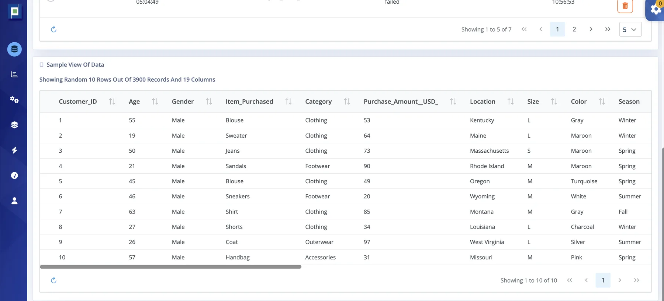Viewport: 664px width, 301px height.
Task: Click the Season column header
Action: 629,102
